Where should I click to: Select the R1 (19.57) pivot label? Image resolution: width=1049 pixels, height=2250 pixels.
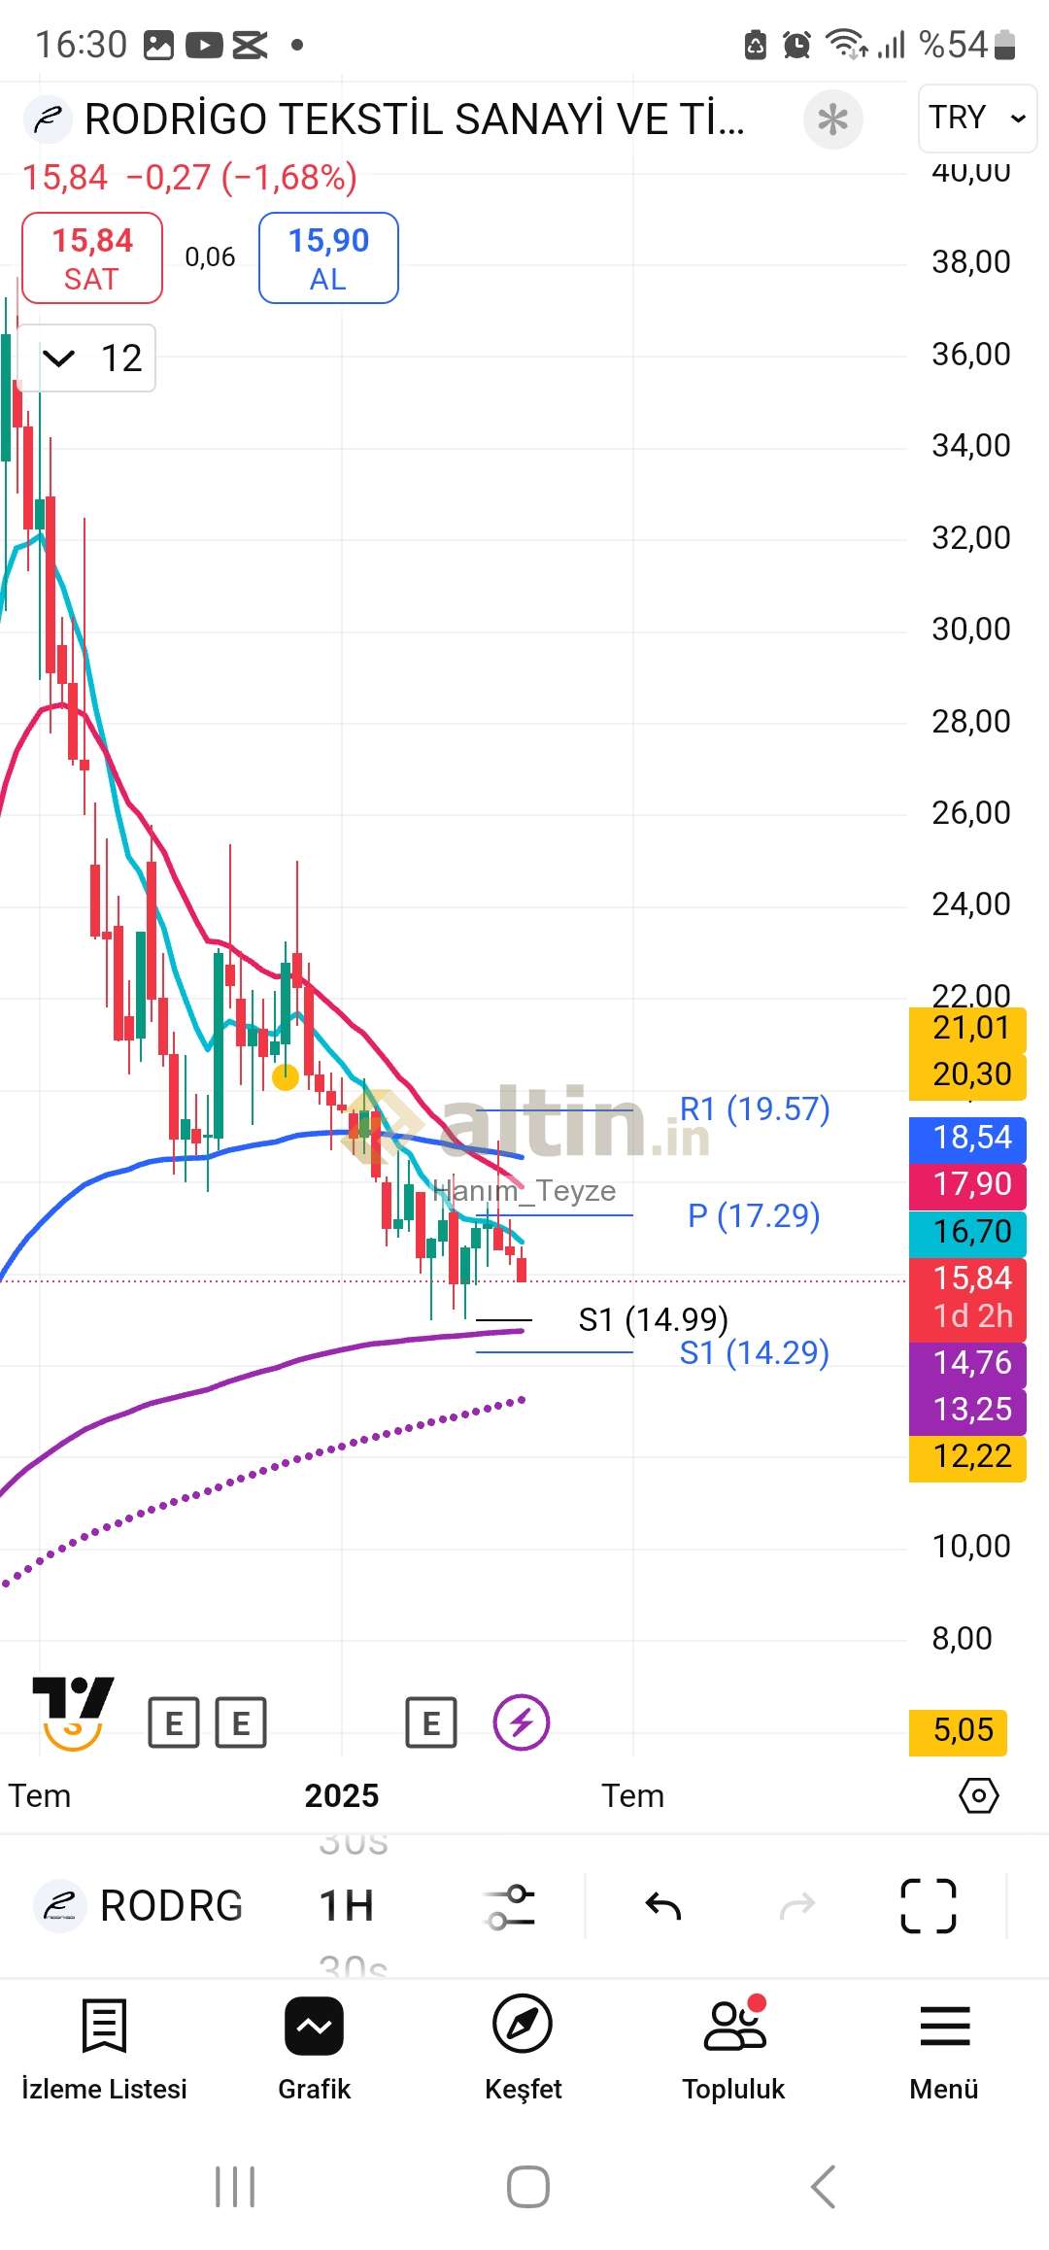(x=755, y=1108)
